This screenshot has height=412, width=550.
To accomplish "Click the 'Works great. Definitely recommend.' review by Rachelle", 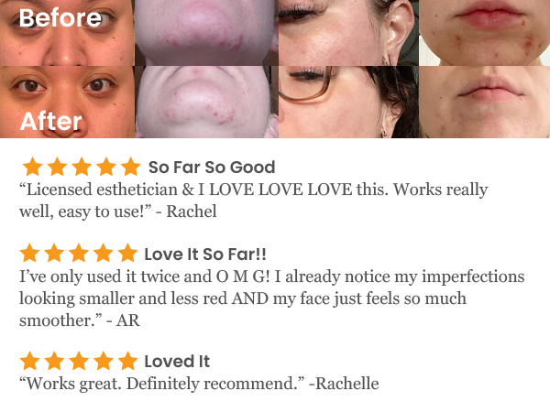I will click(199, 384).
